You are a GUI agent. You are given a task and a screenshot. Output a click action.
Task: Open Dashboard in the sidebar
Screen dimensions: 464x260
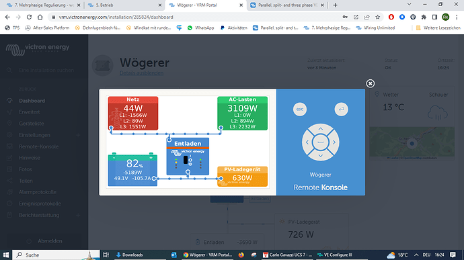tap(32, 101)
